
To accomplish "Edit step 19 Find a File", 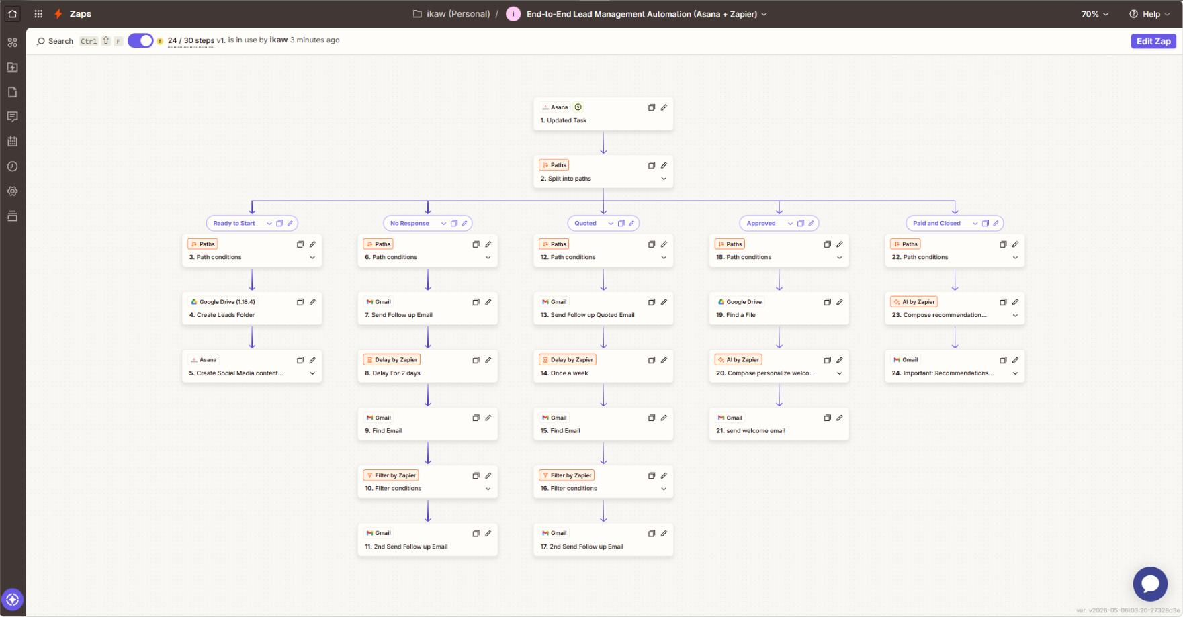I will point(840,302).
